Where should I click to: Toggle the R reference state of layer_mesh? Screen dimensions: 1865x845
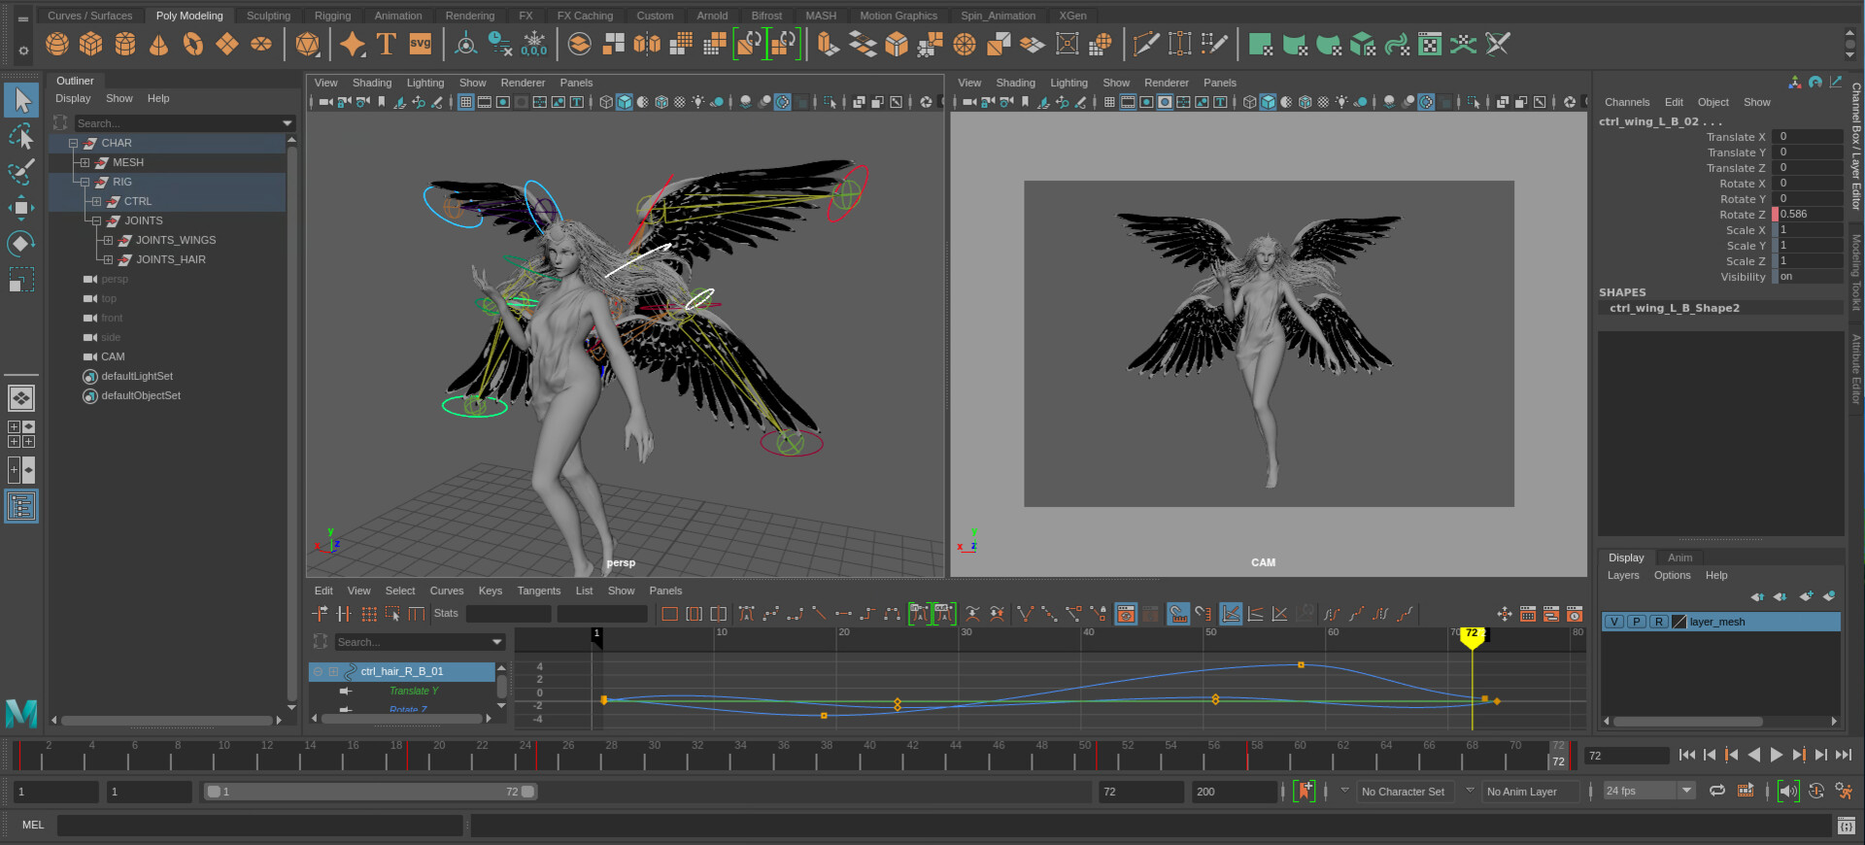pos(1659,622)
